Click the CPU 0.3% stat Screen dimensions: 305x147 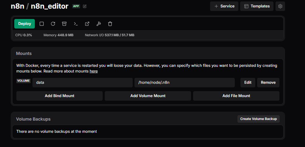point(24,35)
